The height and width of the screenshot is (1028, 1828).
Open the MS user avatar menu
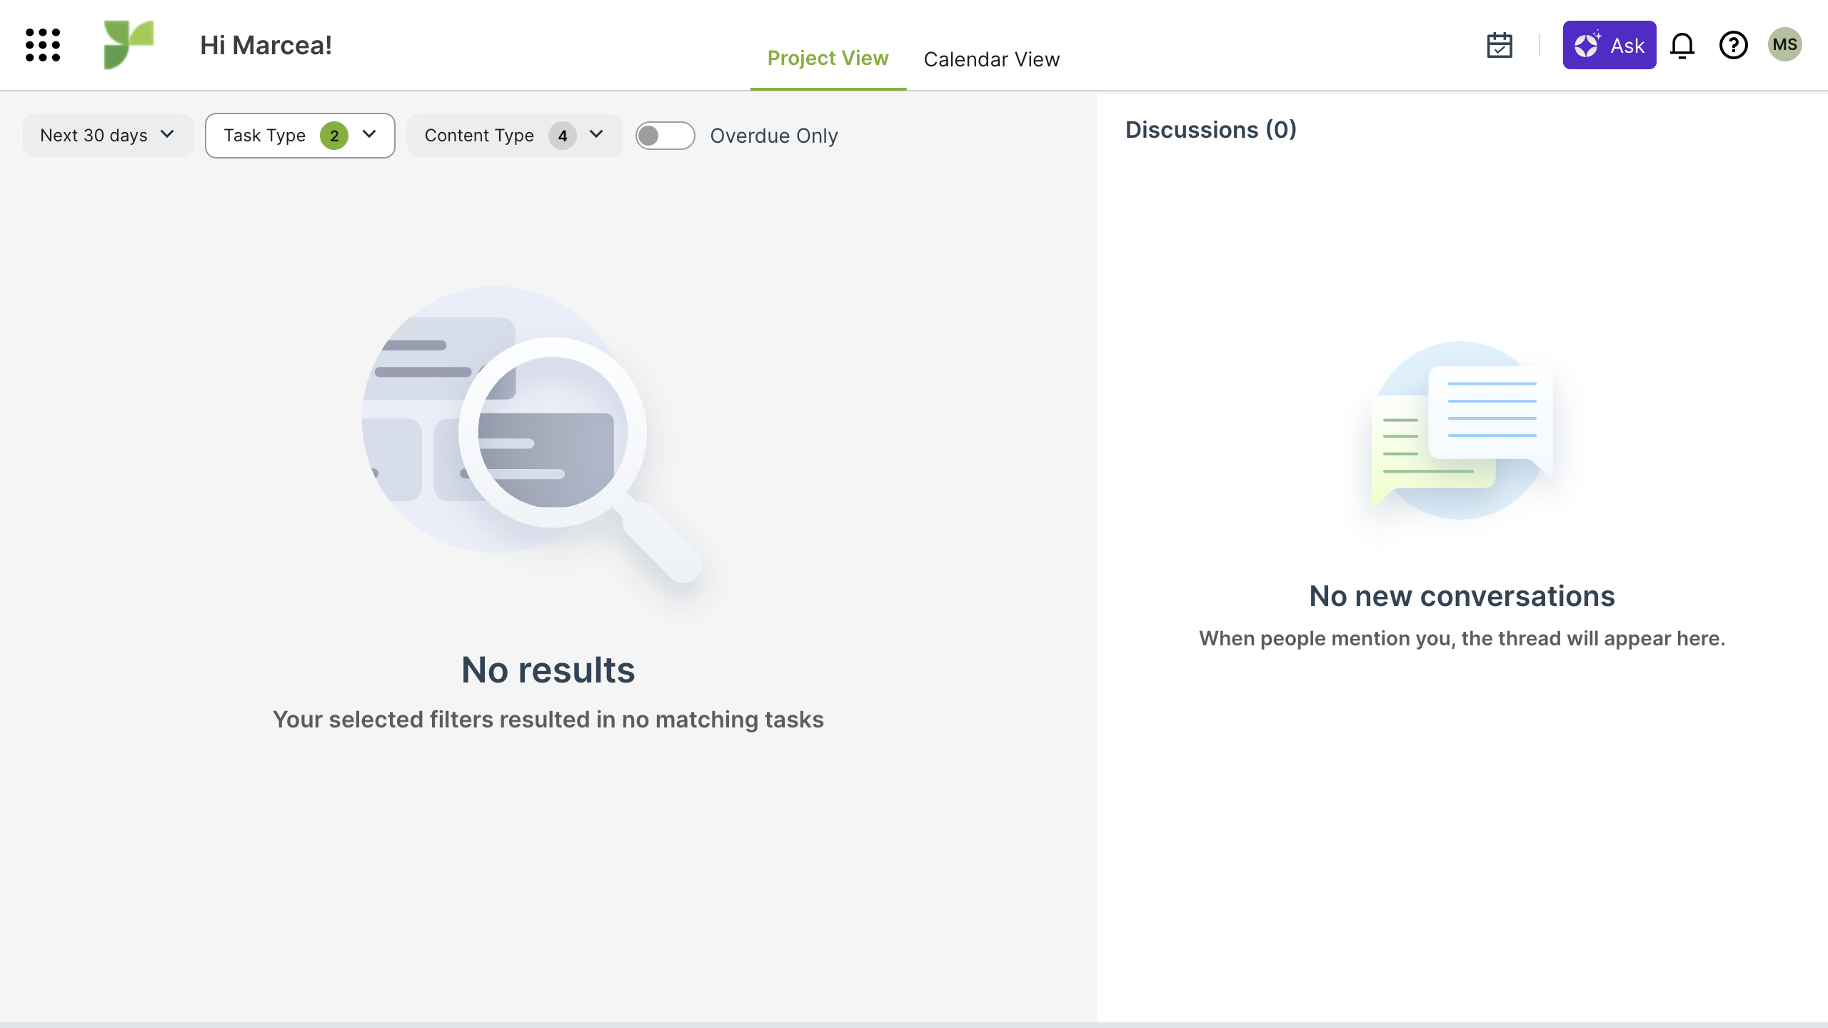click(x=1784, y=45)
